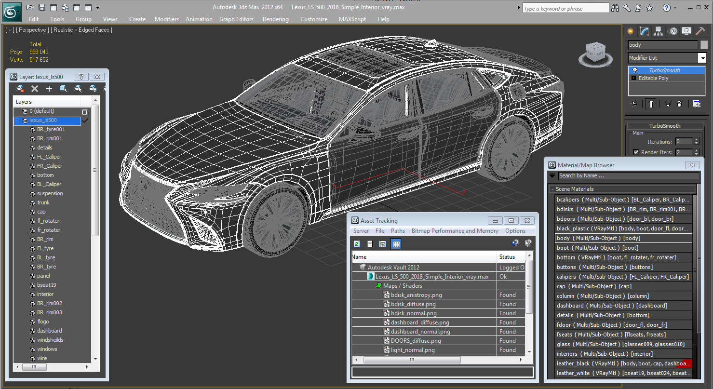Click Select Highlighted Objects and Layers icon
The image size is (713, 389).
point(63,89)
